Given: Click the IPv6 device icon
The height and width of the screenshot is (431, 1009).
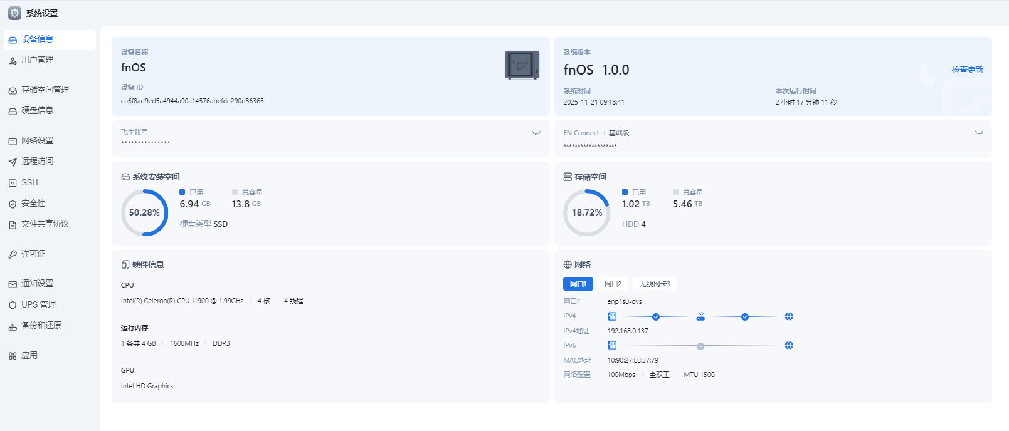Looking at the screenshot, I should click(x=612, y=345).
